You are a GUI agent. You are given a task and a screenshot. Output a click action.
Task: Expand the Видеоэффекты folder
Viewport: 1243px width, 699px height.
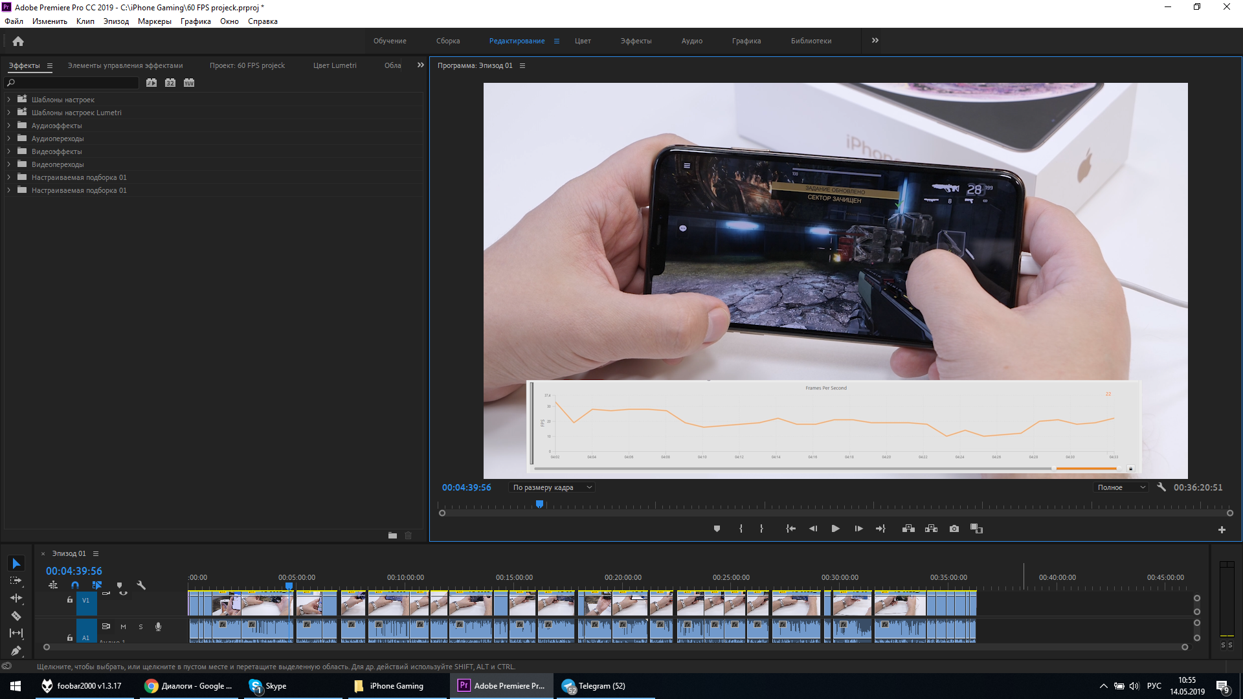click(x=8, y=151)
